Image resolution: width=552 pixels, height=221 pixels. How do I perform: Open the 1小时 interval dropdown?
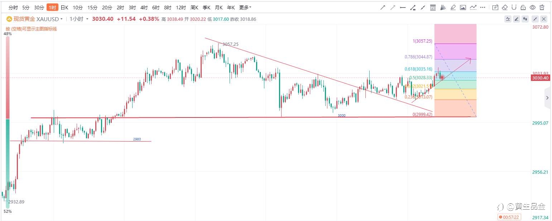79,19
